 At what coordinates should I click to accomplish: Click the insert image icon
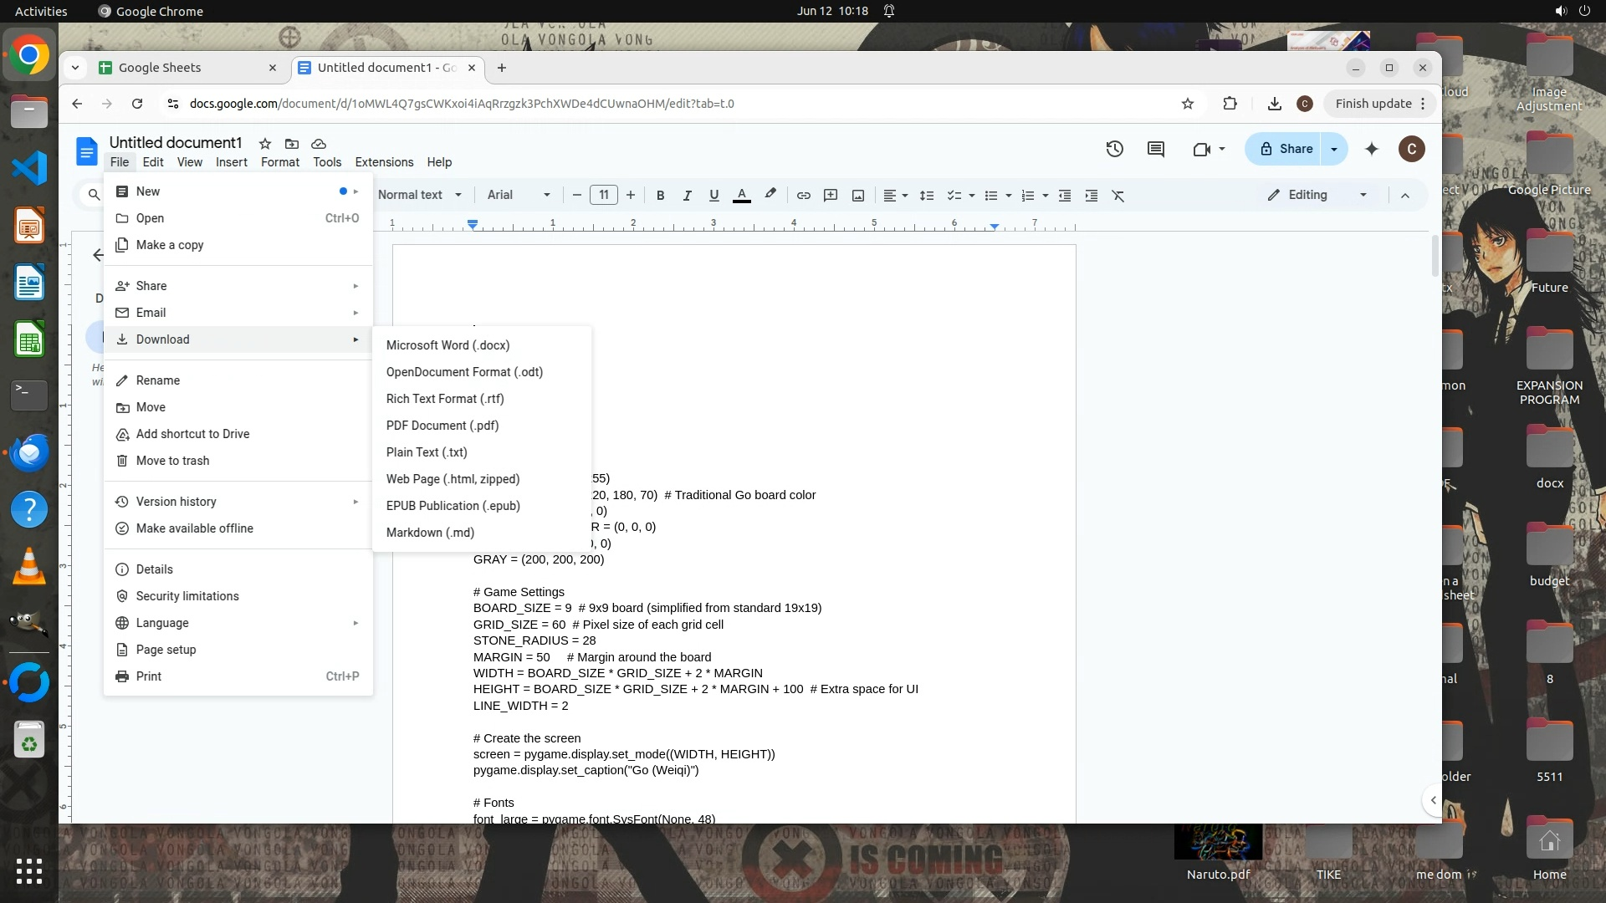coord(858,195)
